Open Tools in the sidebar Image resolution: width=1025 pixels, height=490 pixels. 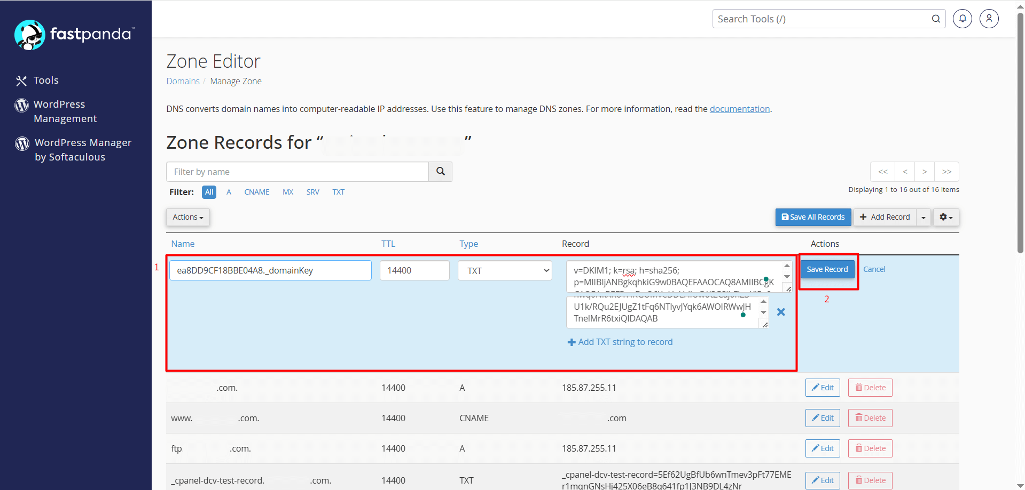[37, 81]
